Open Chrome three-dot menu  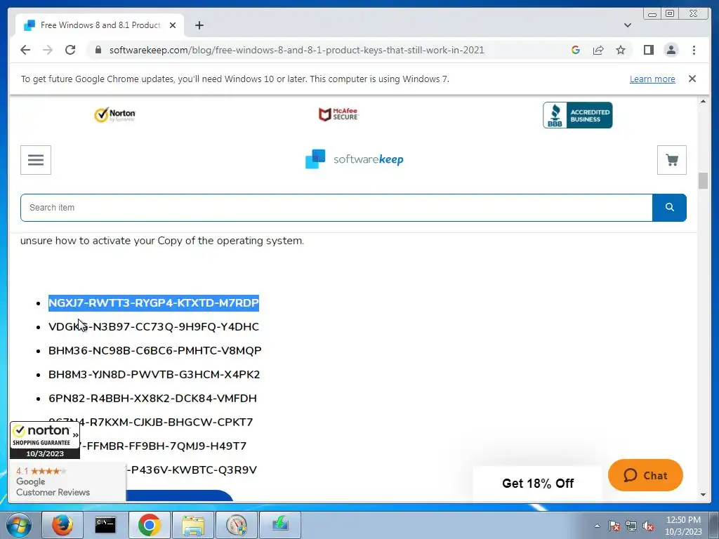coord(694,50)
